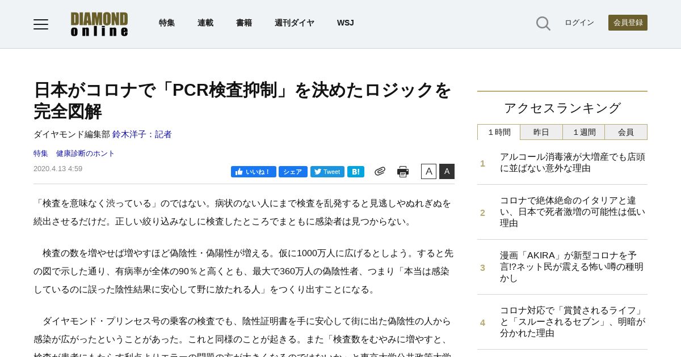Open ranking article about イタリア死者激増
The image size is (681, 357).
click(x=573, y=212)
